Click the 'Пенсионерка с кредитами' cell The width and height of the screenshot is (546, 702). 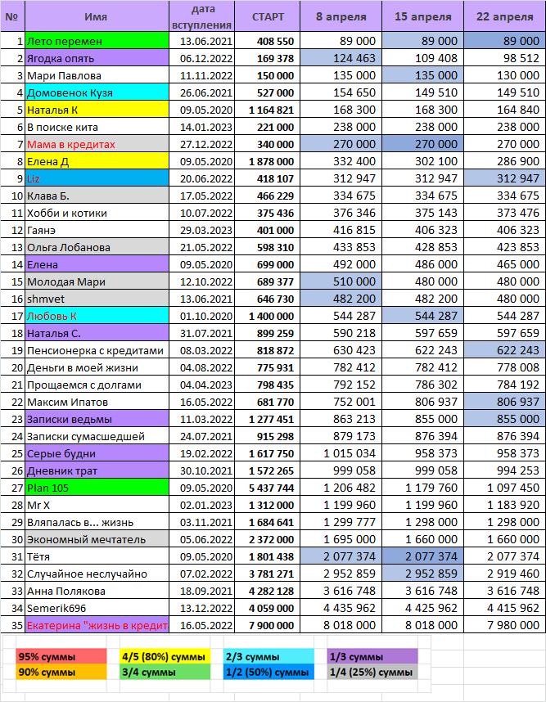point(97,350)
